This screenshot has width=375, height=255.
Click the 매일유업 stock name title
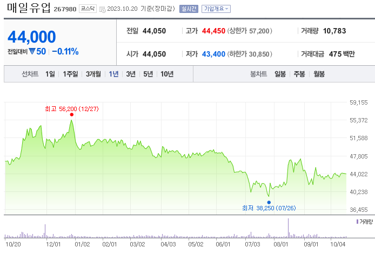coord(29,8)
